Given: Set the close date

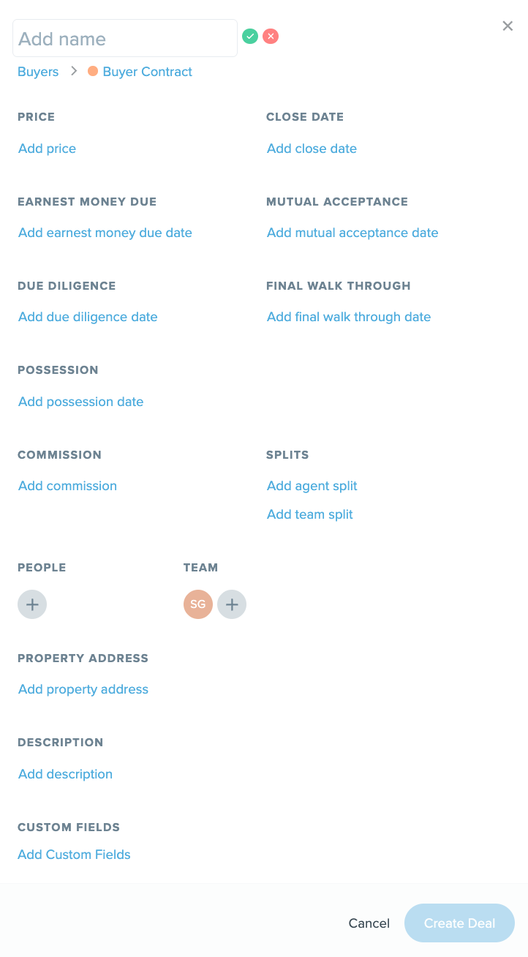Looking at the screenshot, I should point(312,149).
